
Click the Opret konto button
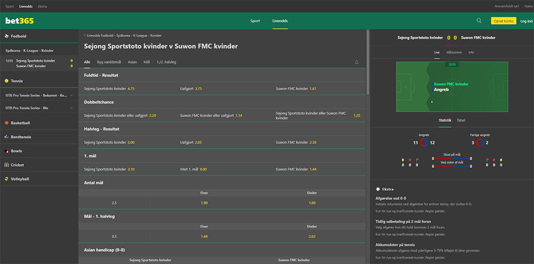pos(503,21)
